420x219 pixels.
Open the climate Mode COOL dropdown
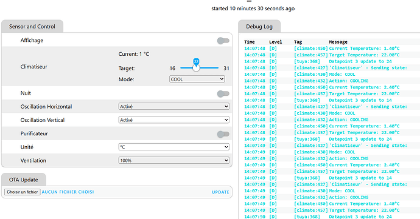197,79
